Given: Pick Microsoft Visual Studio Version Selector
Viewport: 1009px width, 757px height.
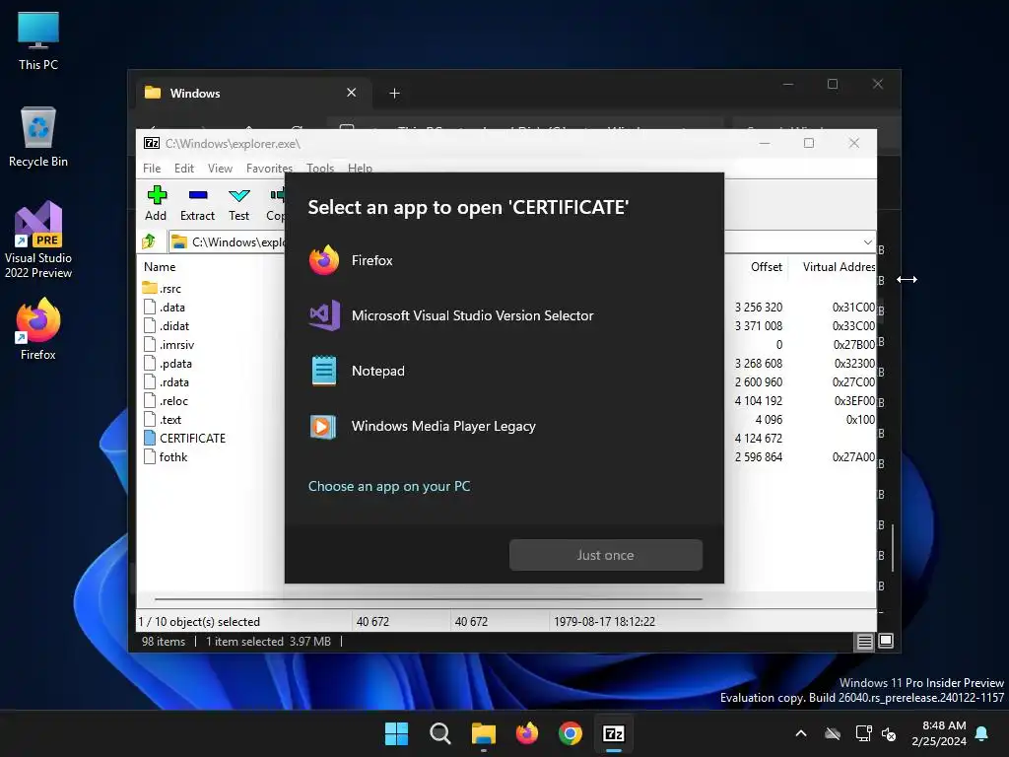Looking at the screenshot, I should (x=504, y=316).
